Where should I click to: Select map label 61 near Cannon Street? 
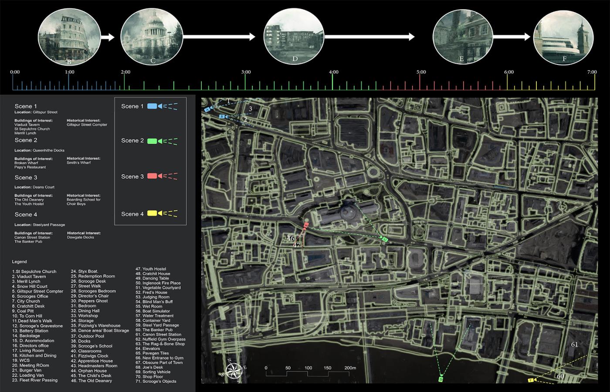(574, 345)
